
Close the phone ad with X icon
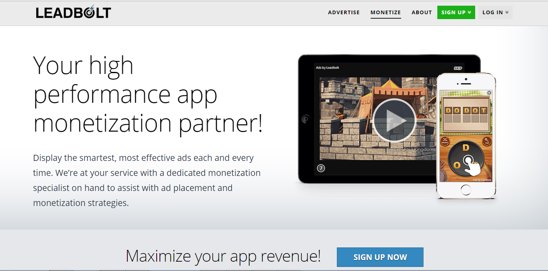coord(489,93)
